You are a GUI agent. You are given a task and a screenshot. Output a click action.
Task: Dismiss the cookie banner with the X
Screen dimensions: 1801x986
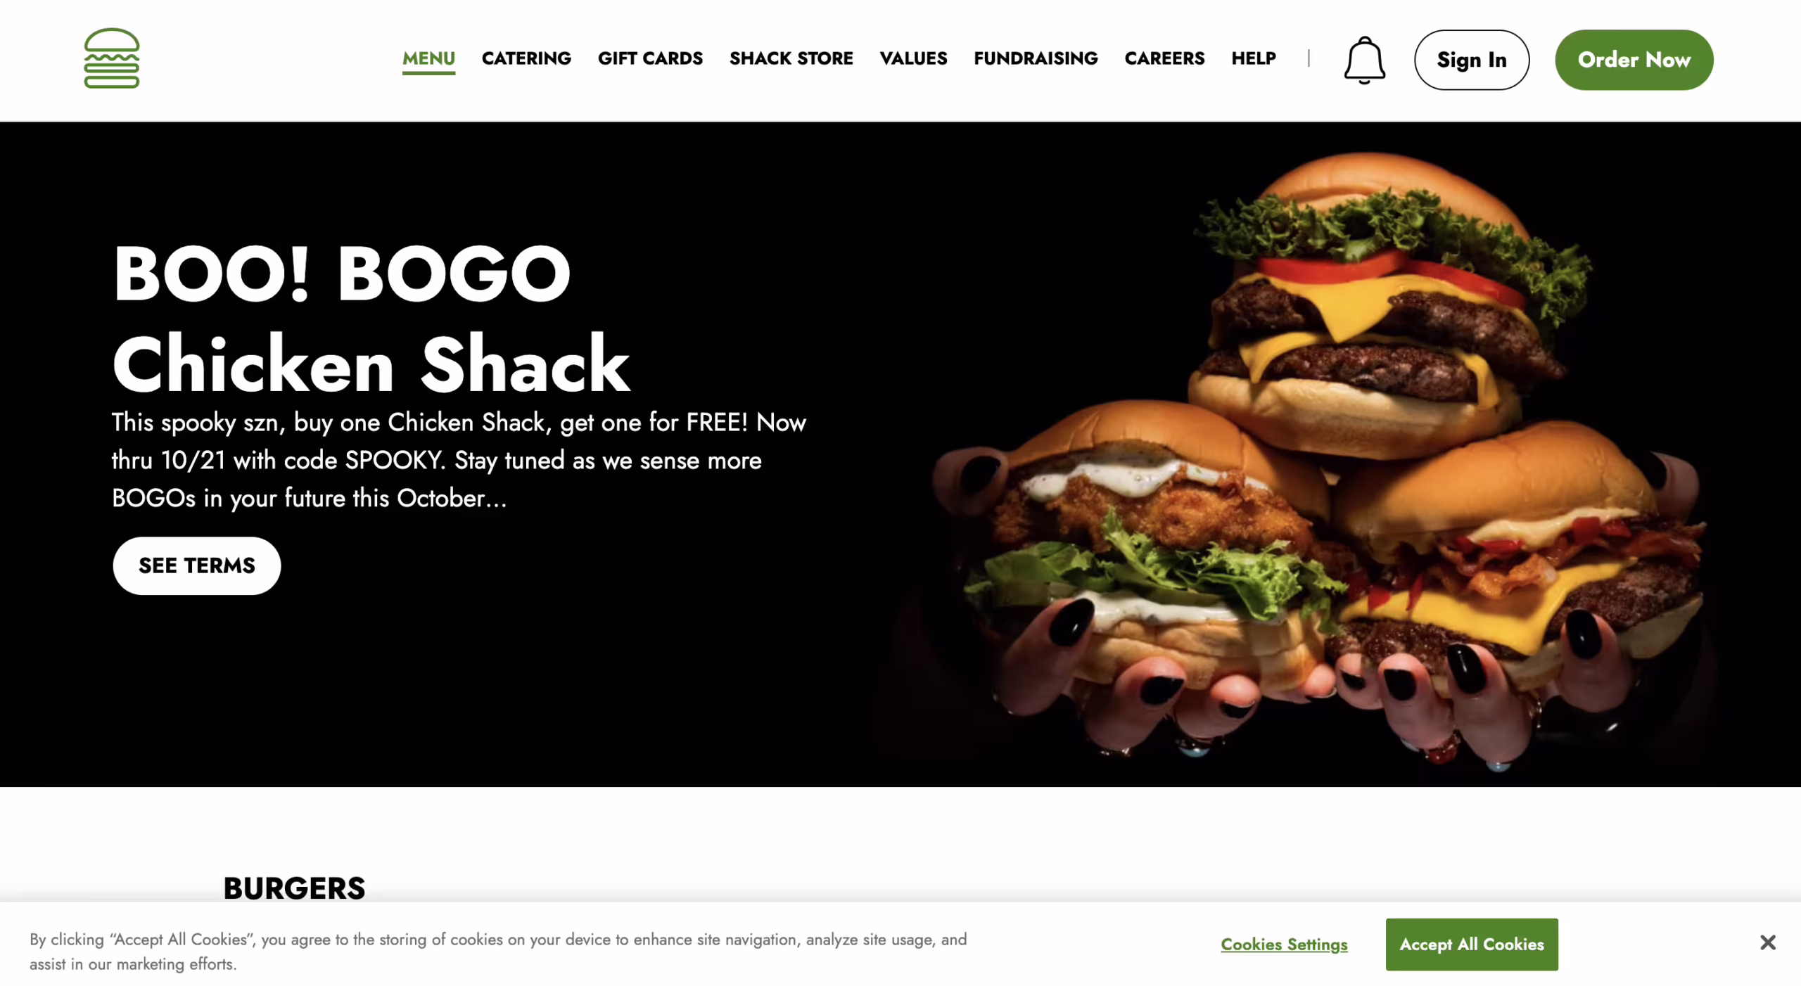click(x=1767, y=942)
